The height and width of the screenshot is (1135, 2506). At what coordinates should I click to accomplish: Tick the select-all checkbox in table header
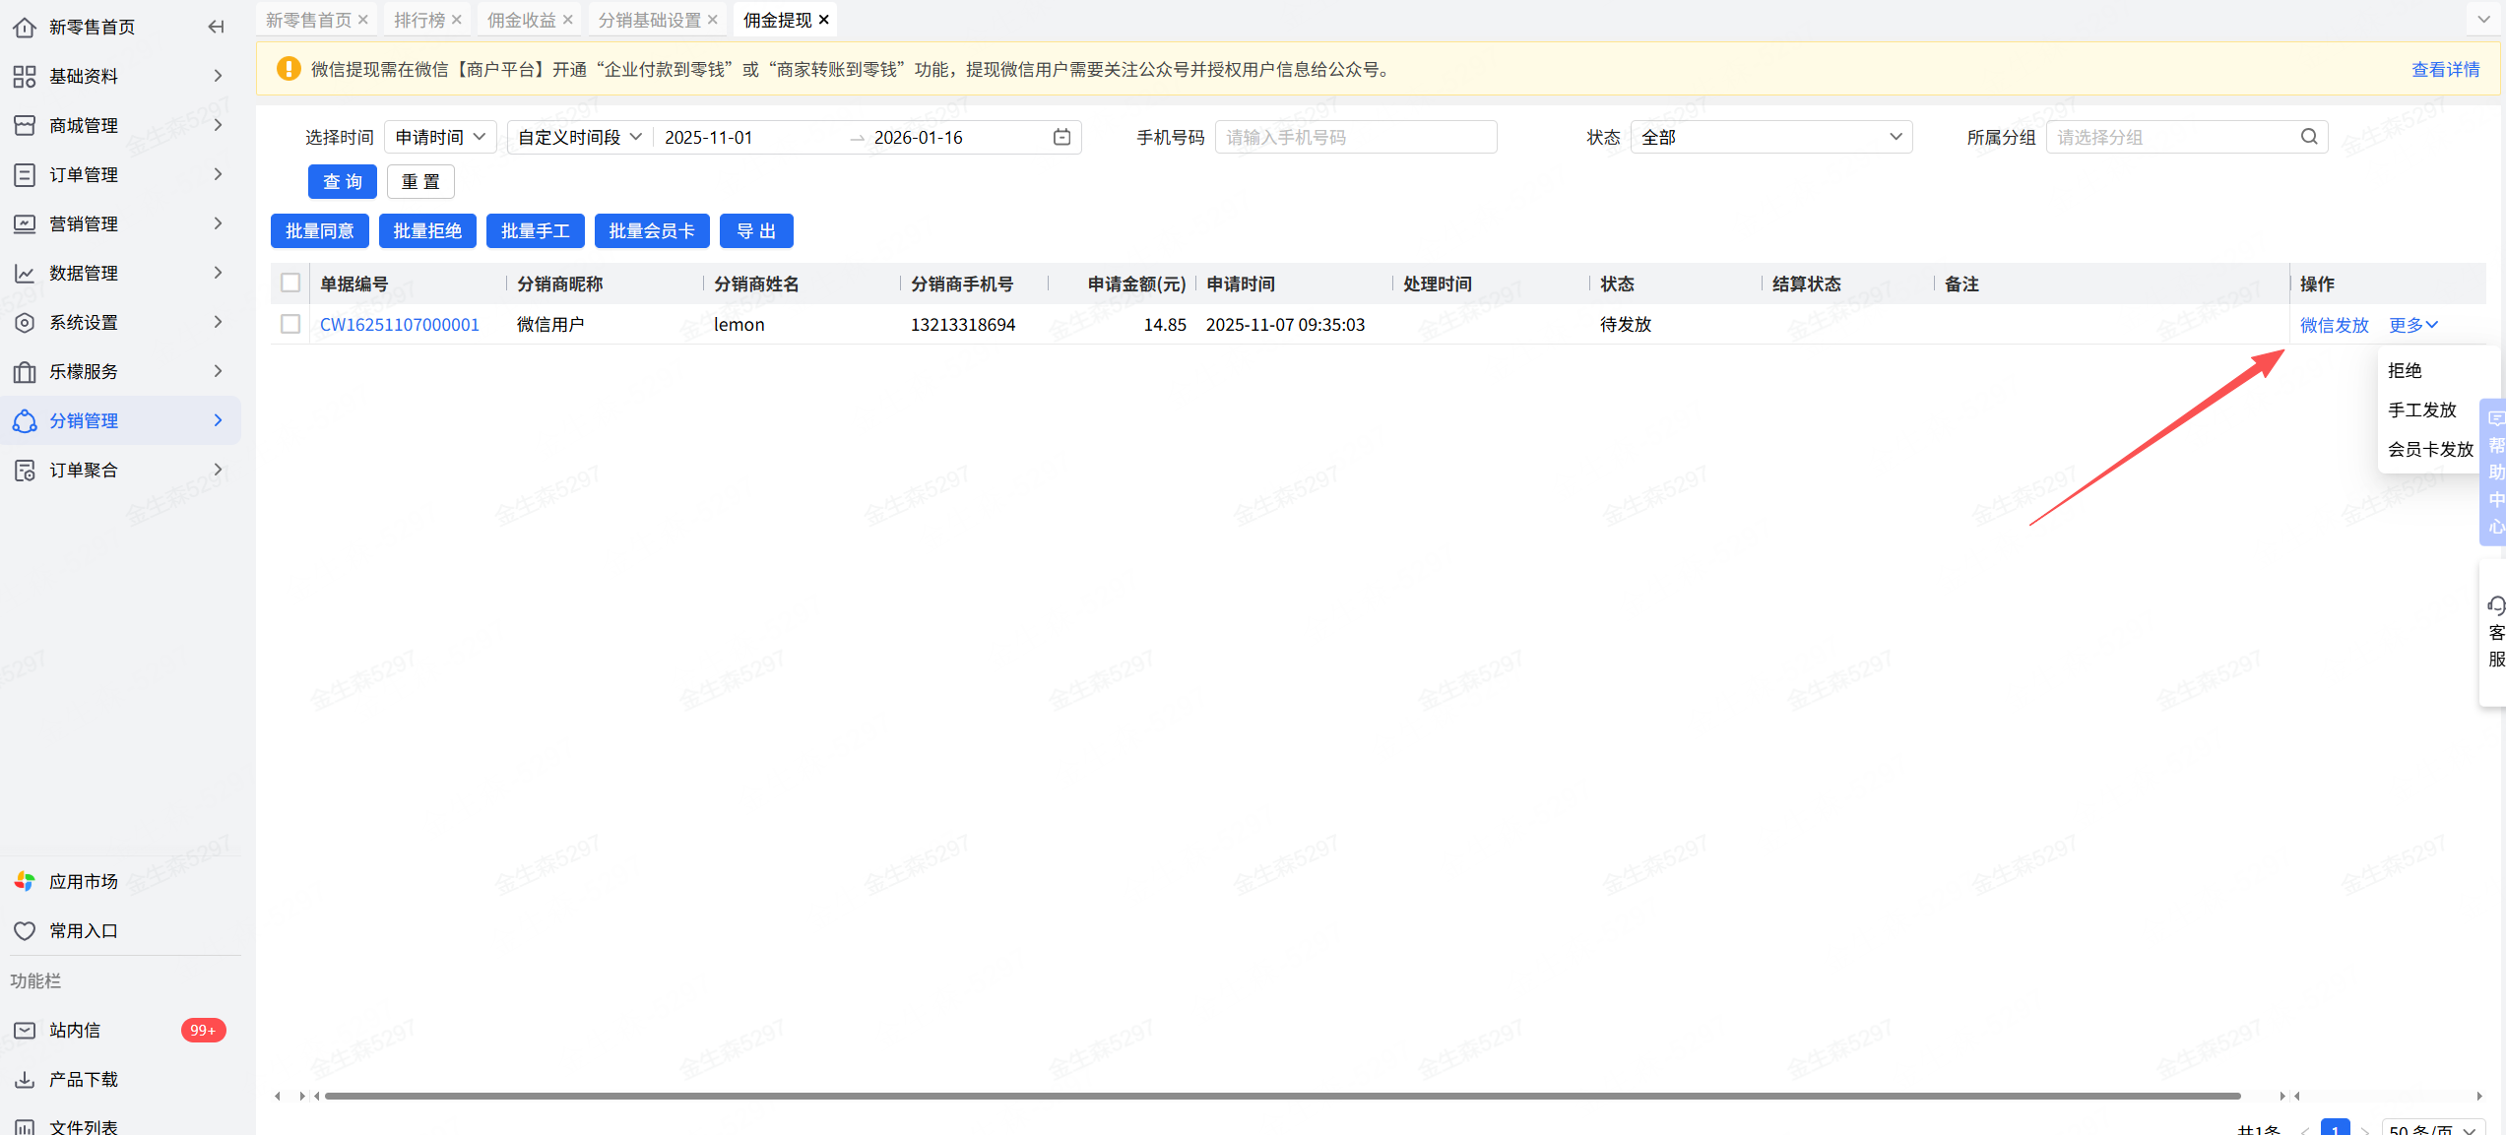[290, 284]
